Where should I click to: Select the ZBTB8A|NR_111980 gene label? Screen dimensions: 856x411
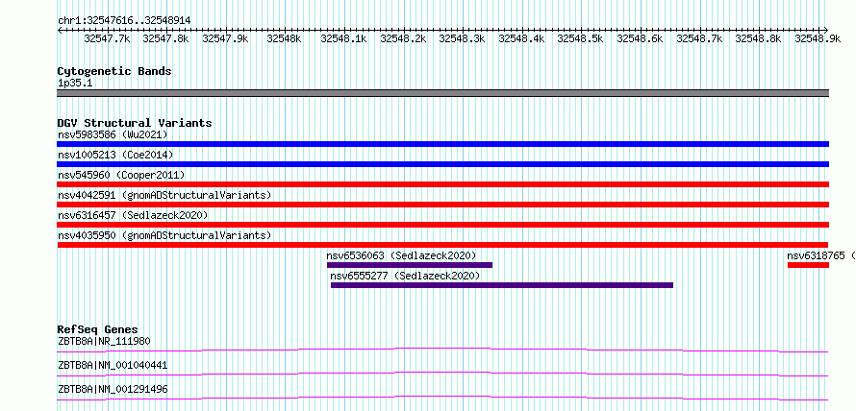104,342
